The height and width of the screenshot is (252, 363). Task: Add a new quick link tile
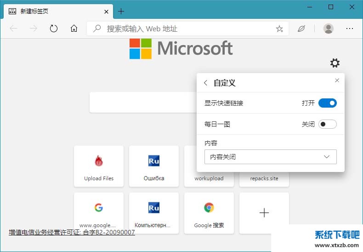coord(264,213)
